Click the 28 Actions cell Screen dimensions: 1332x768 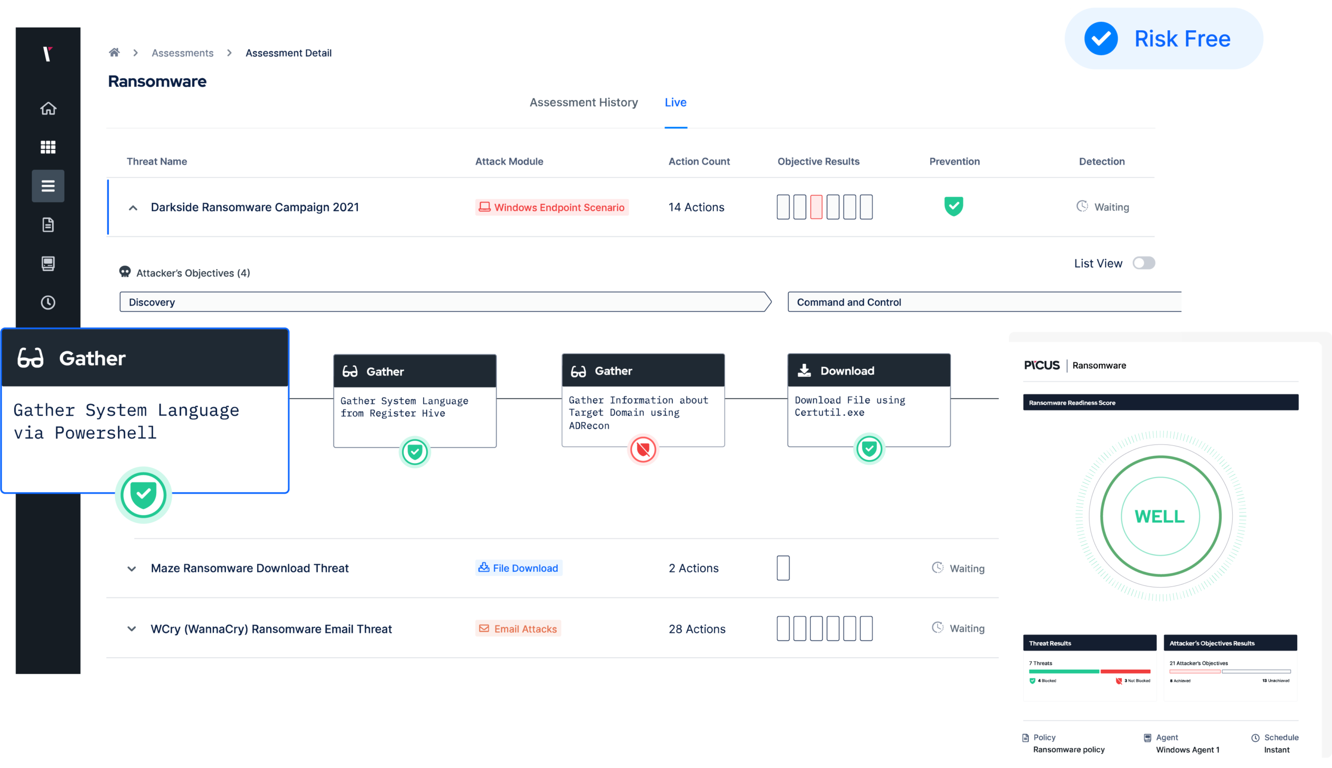pyautogui.click(x=697, y=629)
